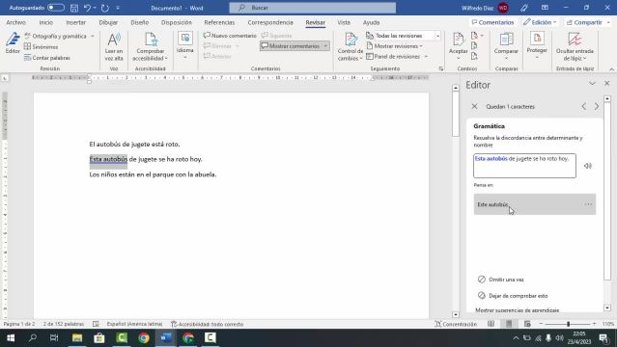Add a Nuevo comentario

coord(230,36)
